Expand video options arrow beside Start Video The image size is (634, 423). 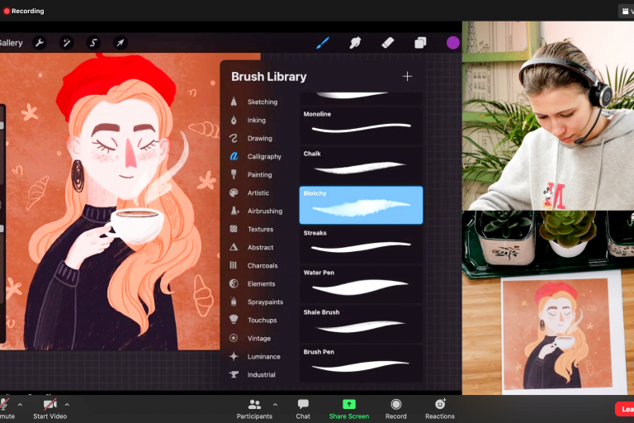tap(67, 405)
